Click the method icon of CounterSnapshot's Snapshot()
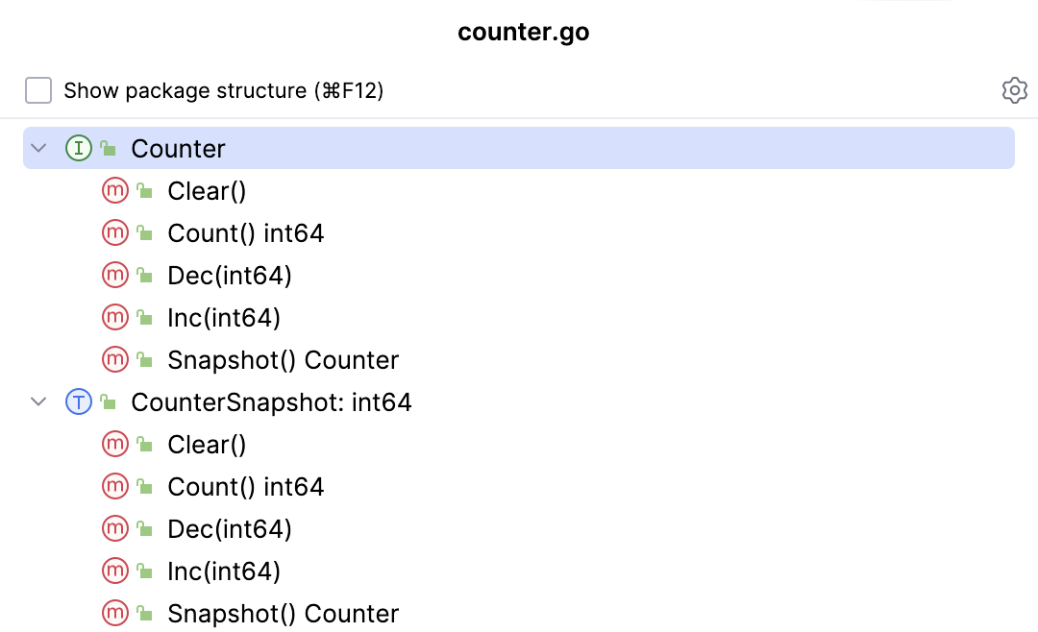Image resolution: width=1038 pixels, height=632 pixels. click(x=114, y=614)
